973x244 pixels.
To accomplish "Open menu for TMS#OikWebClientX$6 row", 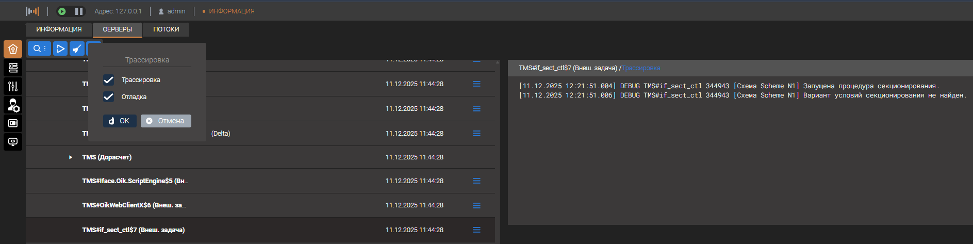I will 476,205.
